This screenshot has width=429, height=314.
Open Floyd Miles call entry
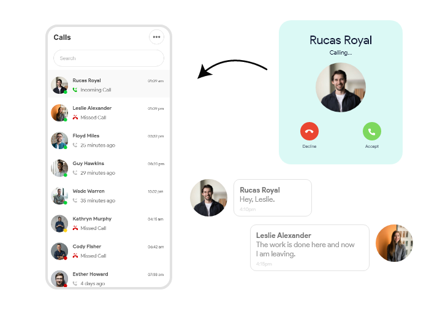(x=108, y=140)
